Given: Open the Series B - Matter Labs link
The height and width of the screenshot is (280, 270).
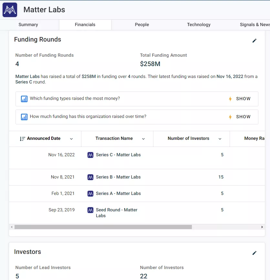Looking at the screenshot, I should click(x=118, y=177).
